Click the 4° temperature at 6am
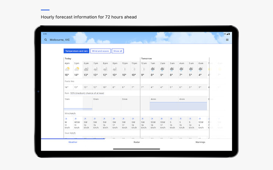The height and width of the screenshot is (170, 273). pos(200,75)
